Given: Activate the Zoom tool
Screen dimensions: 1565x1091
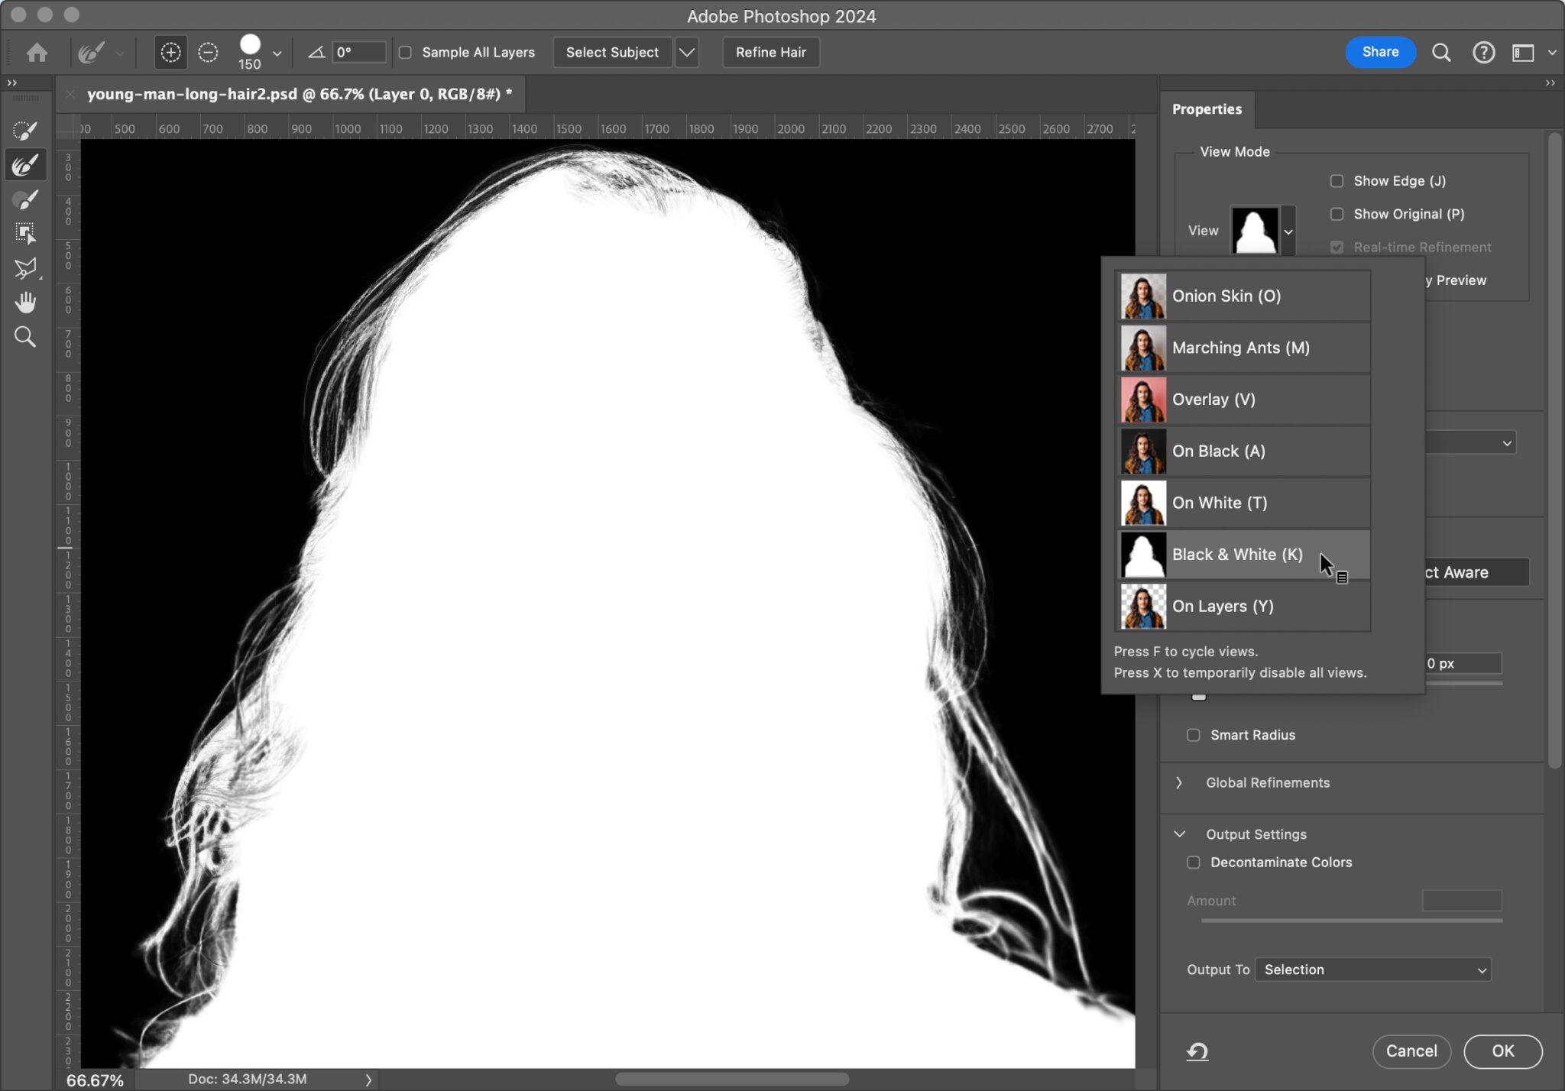Looking at the screenshot, I should coord(25,336).
